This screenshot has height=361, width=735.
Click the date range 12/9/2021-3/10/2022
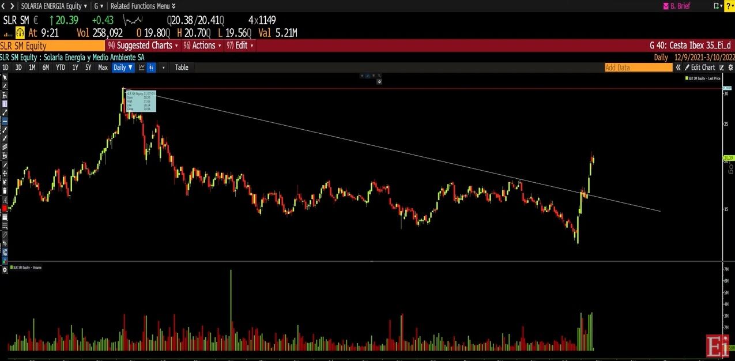(704, 58)
